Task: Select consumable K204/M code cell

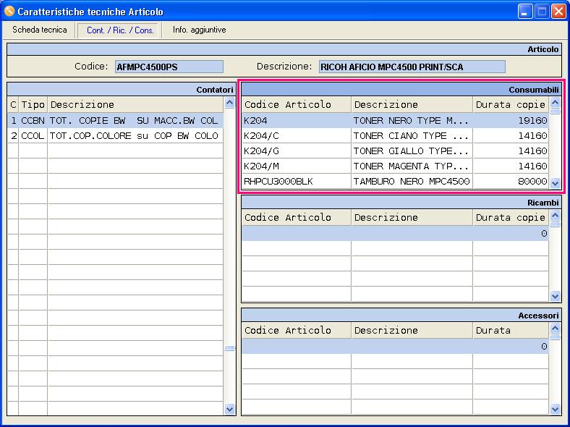Action: pyautogui.click(x=297, y=166)
